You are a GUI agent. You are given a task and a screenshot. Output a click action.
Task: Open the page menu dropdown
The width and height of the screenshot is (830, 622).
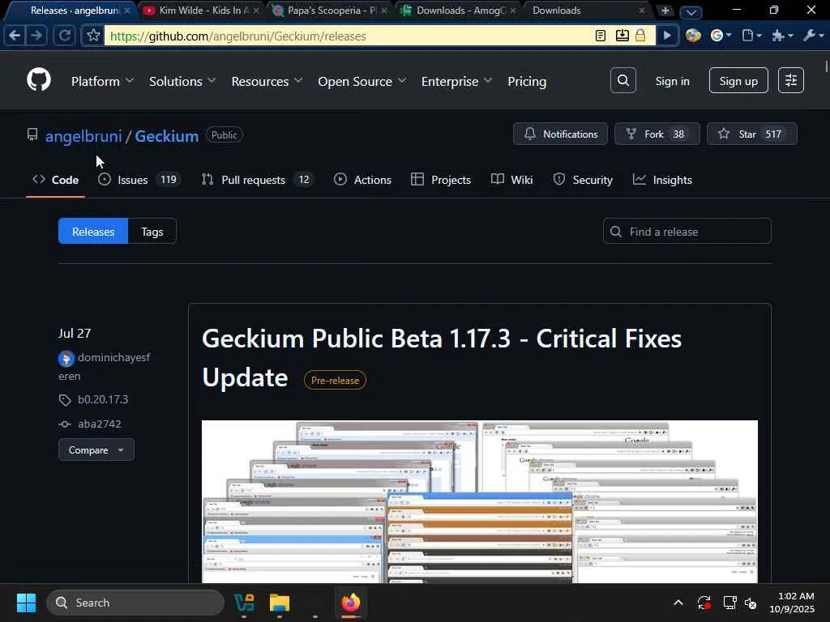point(751,36)
